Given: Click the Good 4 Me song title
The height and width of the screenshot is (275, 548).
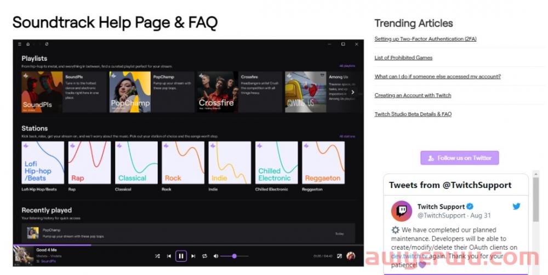Looking at the screenshot, I should coord(46,250).
